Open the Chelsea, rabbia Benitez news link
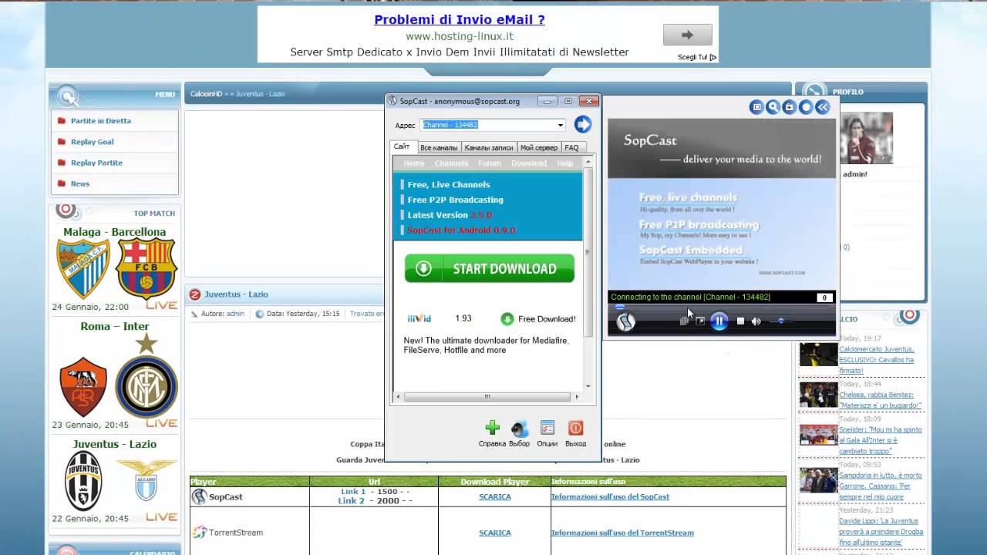 coord(880,400)
